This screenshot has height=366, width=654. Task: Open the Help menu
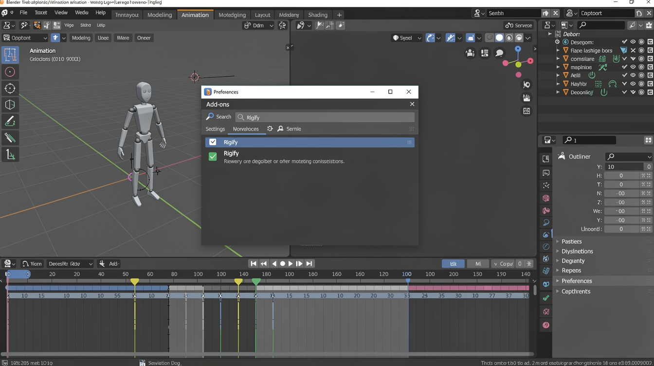tap(100, 12)
